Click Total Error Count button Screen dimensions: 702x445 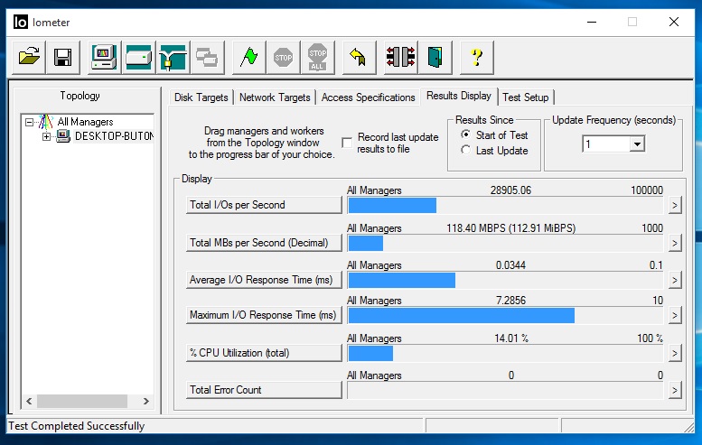(264, 390)
